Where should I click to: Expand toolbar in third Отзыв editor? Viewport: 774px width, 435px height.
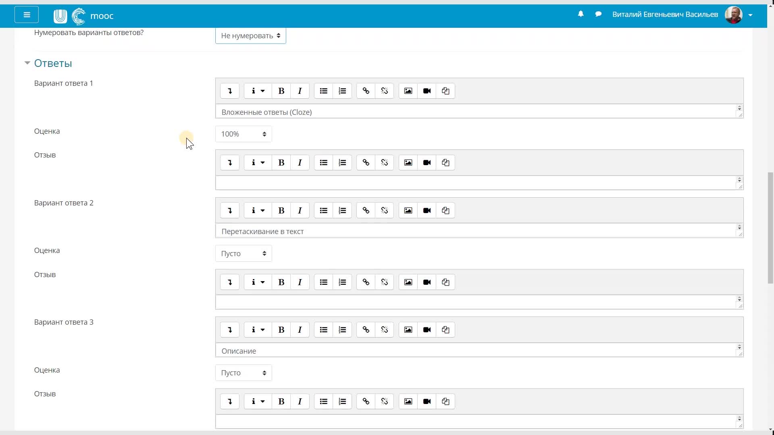pos(230,402)
